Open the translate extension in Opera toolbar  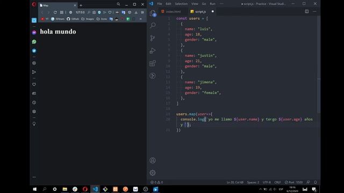124,12
